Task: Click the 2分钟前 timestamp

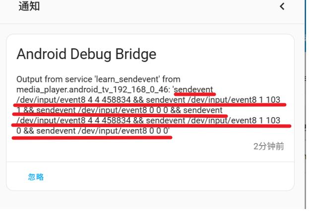Action: [x=269, y=146]
